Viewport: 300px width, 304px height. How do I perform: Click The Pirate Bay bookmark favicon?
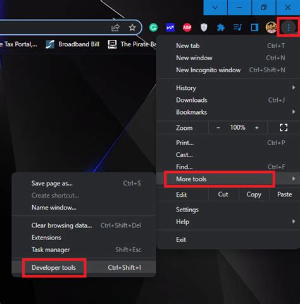tap(112, 44)
